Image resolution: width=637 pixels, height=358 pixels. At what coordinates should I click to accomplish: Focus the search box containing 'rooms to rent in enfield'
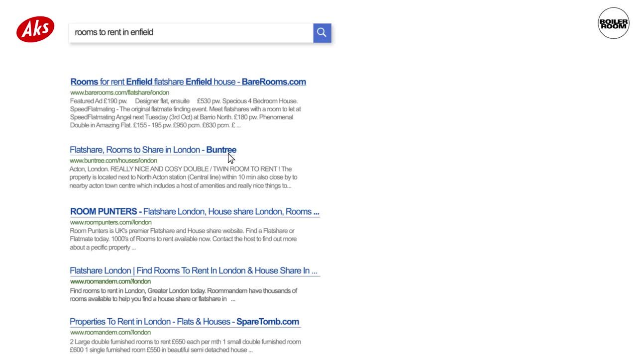(x=191, y=33)
